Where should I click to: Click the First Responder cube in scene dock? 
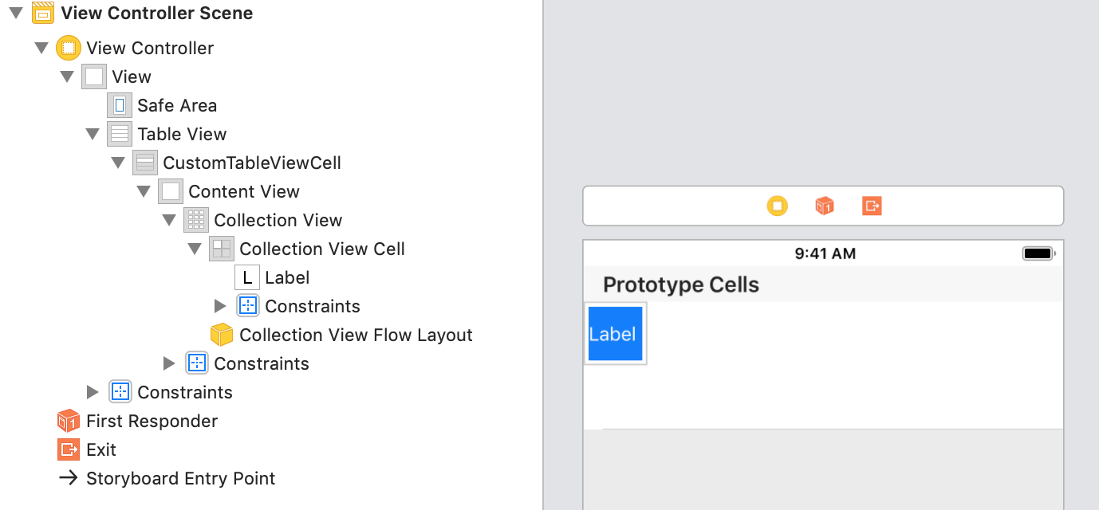tap(825, 206)
